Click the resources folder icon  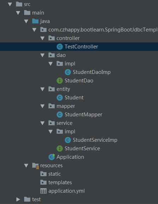(x=35, y=165)
